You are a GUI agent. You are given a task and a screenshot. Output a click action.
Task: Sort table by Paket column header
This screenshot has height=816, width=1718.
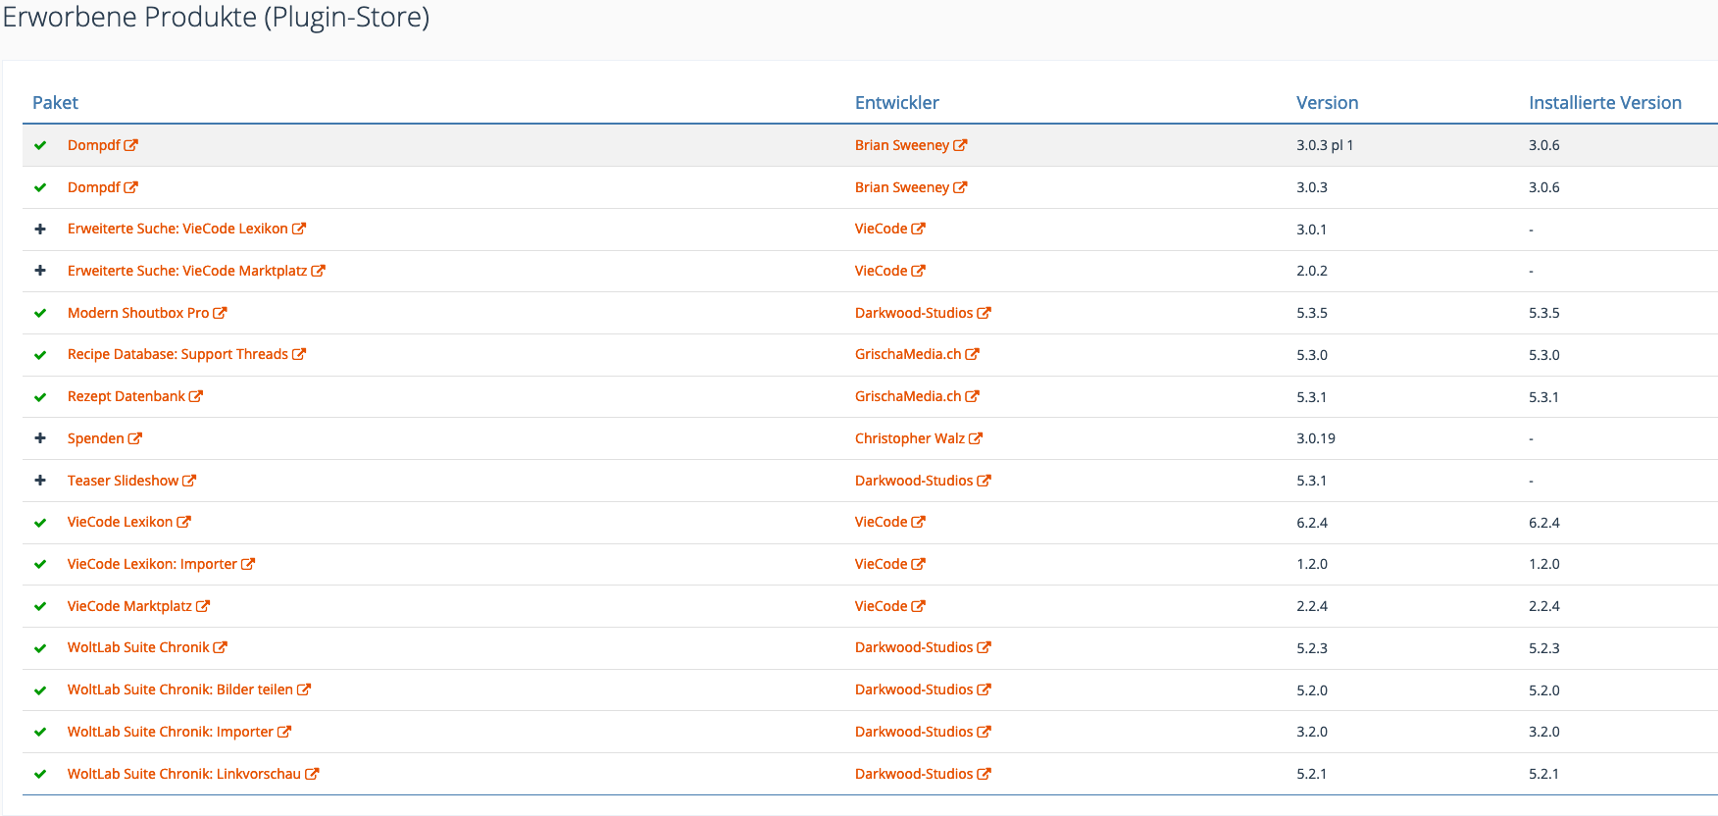(55, 103)
